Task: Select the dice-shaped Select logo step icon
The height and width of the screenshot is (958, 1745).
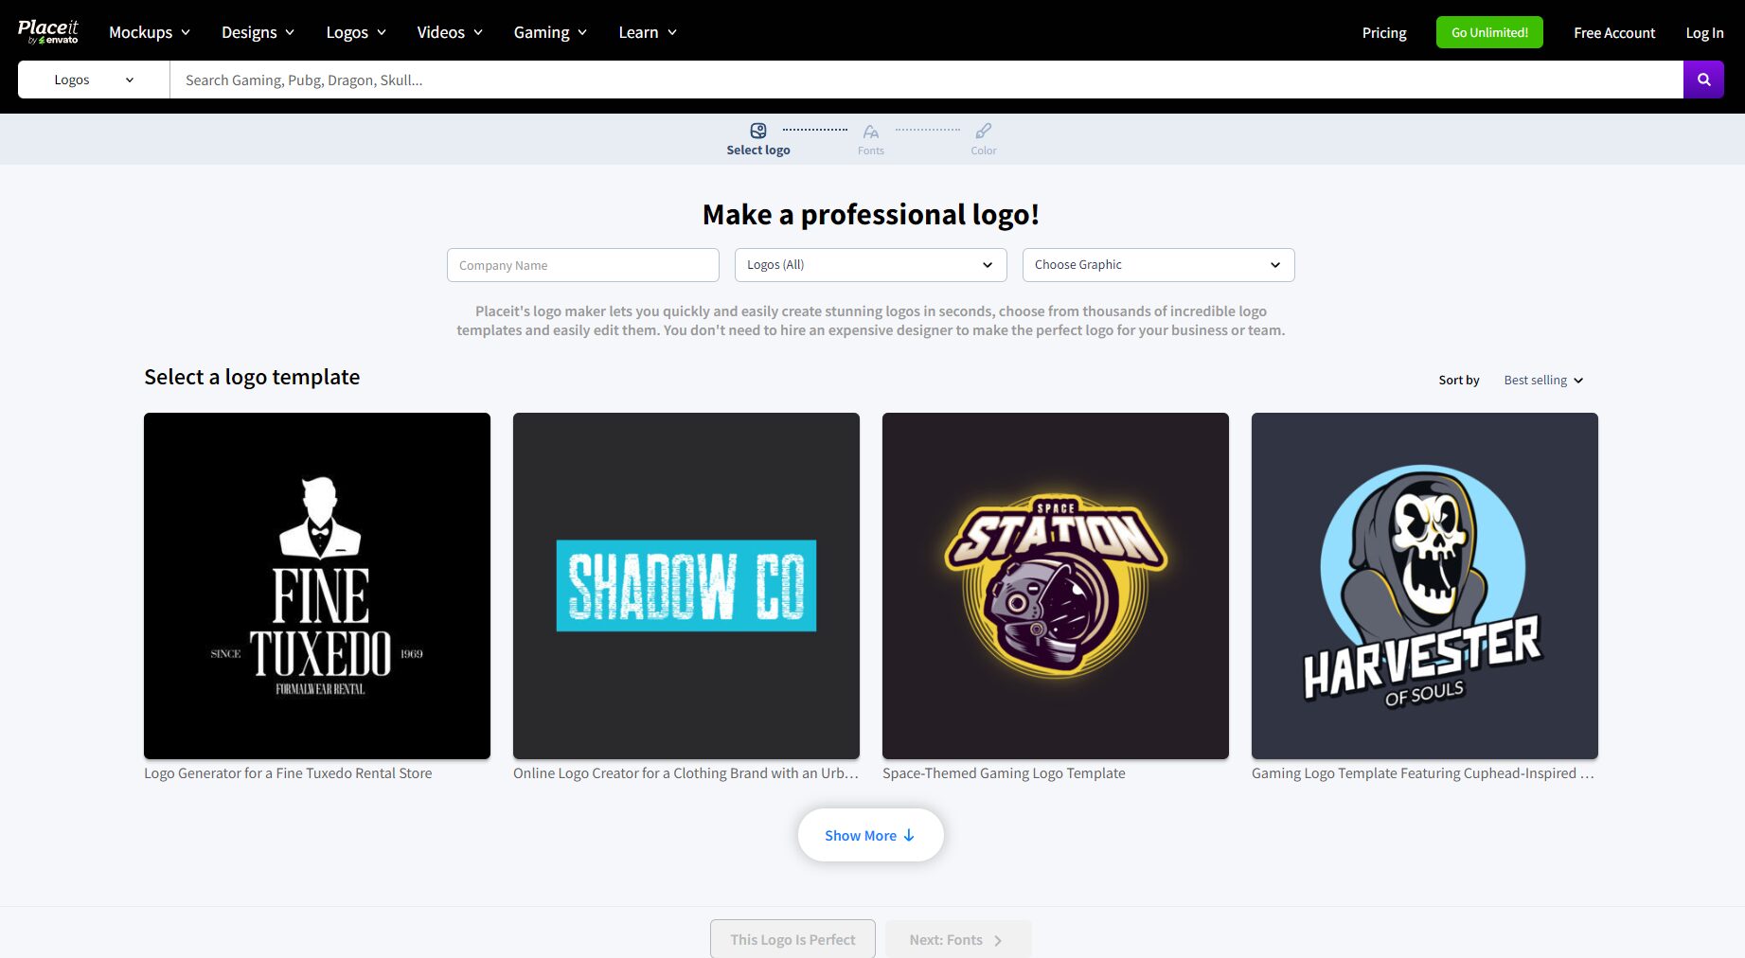Action: pyautogui.click(x=757, y=131)
